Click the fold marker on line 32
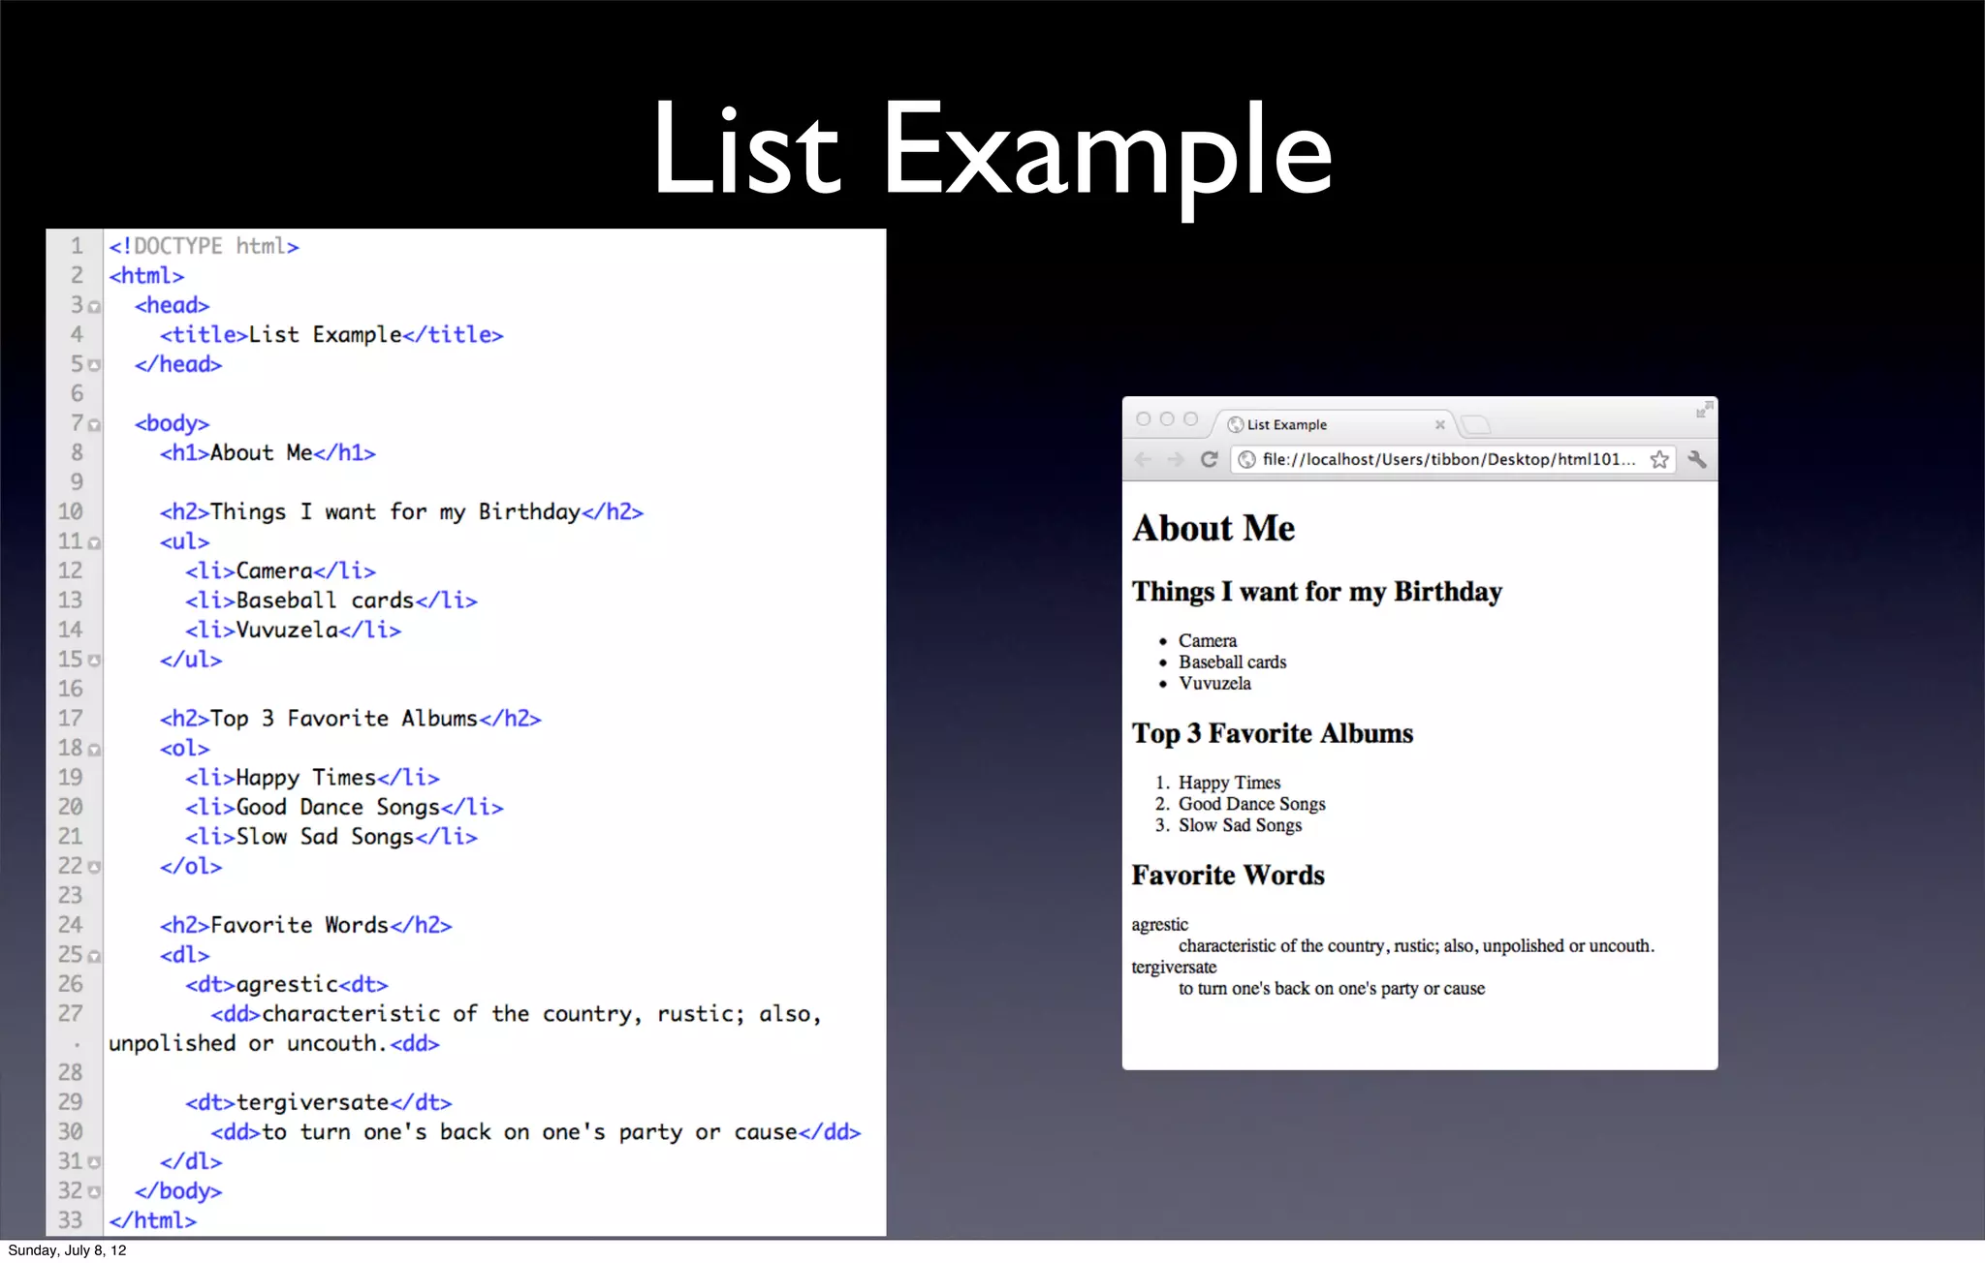The image size is (1985, 1263). (94, 1192)
